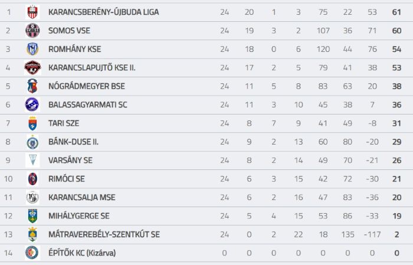This screenshot has height=265, width=413.
Task: Open the Mátraverebély-Szentkút SE team name
Action: (x=104, y=234)
